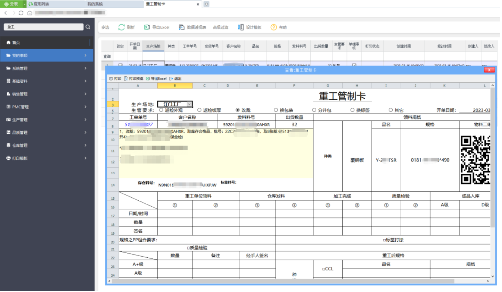Viewport: 502px width, 292px height.
Task: Open the 云表 dropdown arrow
Action: click(x=25, y=4)
